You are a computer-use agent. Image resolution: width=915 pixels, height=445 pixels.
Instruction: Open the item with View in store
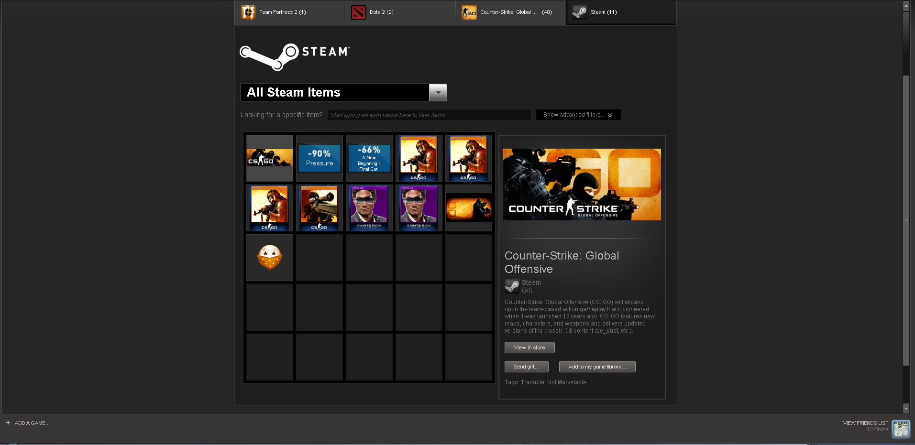[529, 347]
